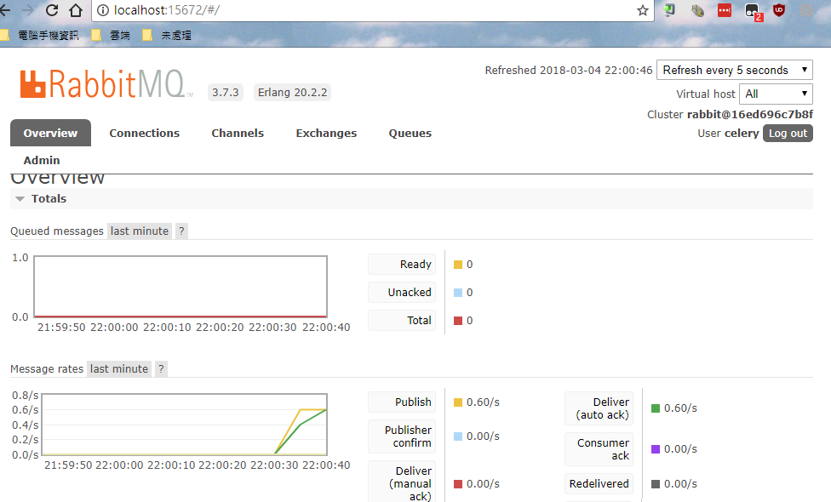Go back with browser back arrow

tap(5, 10)
